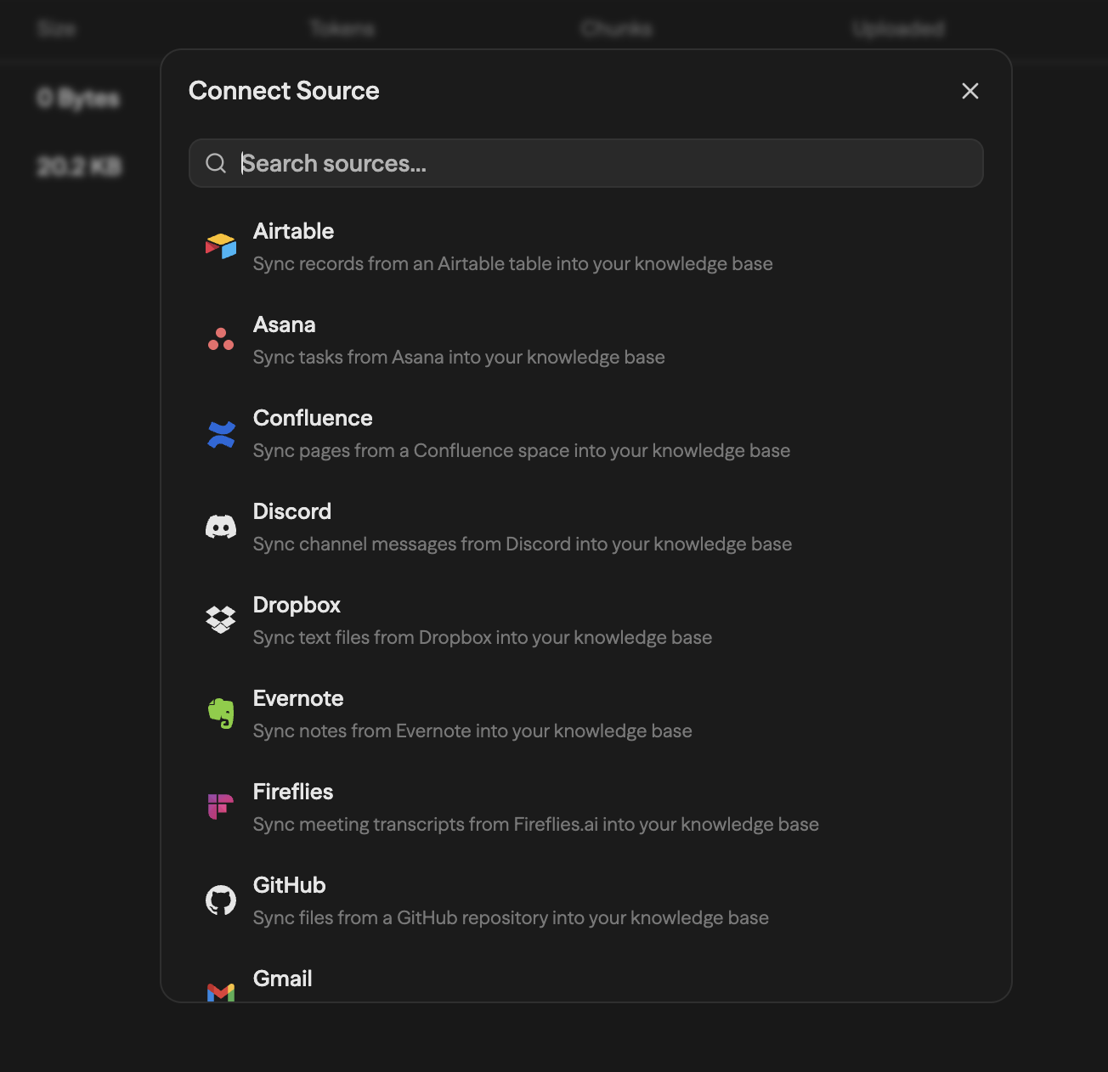The image size is (1108, 1072).
Task: Click the Dropbox logo icon
Action: tap(221, 620)
